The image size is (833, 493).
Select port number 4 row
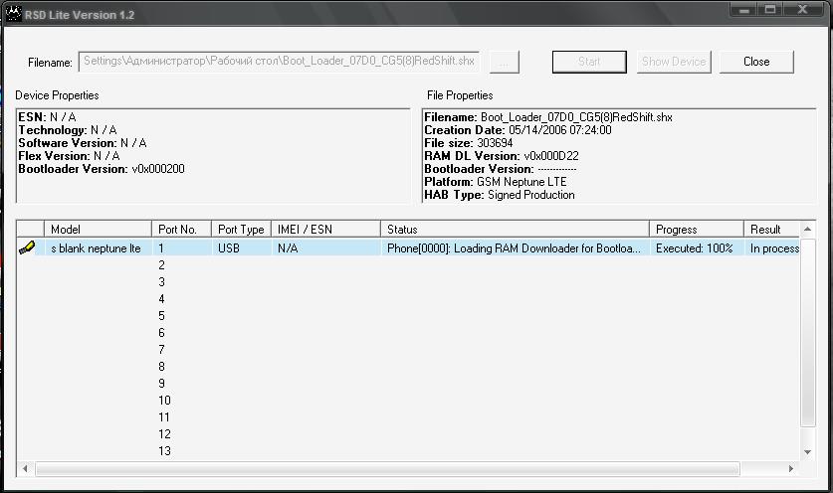tap(161, 299)
